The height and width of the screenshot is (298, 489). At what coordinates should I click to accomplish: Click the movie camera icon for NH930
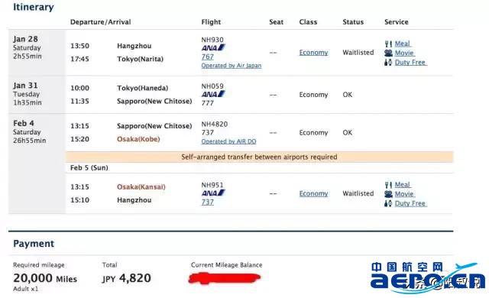388,53
